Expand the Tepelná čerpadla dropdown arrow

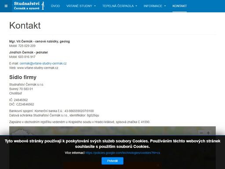pos(136,6)
